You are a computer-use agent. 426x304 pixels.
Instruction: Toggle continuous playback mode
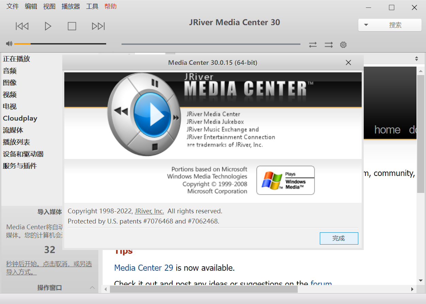[328, 44]
